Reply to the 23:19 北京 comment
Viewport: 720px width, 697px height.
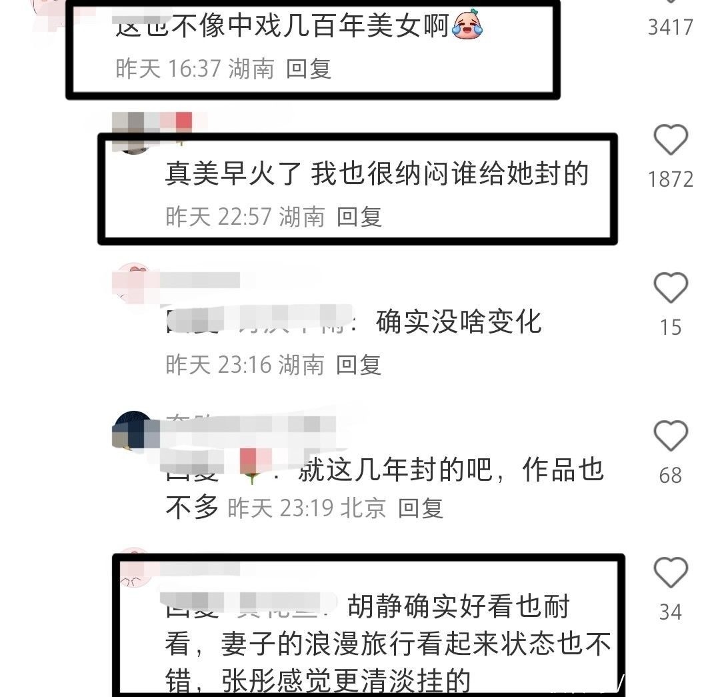(420, 508)
